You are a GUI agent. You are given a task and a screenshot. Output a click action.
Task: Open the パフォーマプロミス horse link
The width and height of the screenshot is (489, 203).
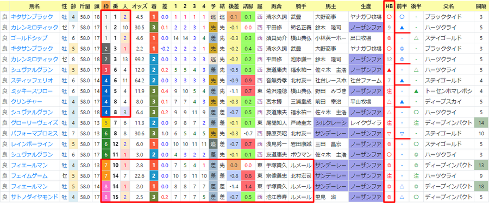(34, 133)
